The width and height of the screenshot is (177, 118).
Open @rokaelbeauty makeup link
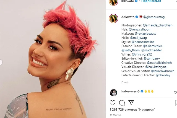click(x=145, y=34)
